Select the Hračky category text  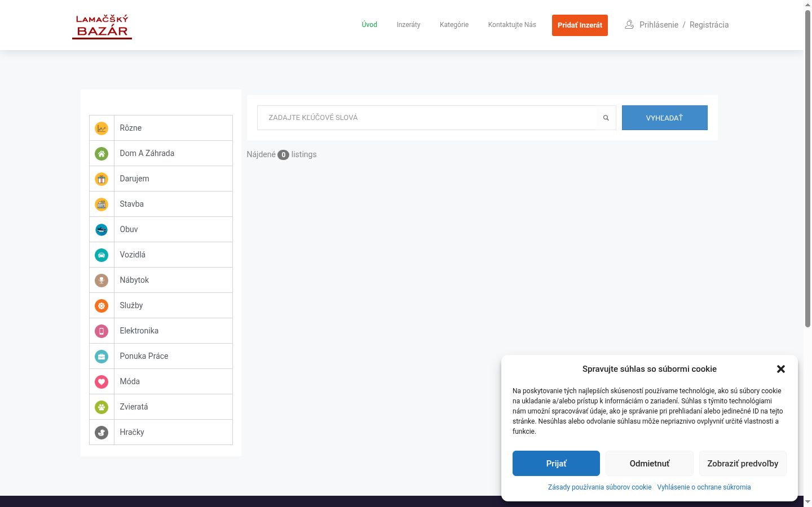click(132, 432)
